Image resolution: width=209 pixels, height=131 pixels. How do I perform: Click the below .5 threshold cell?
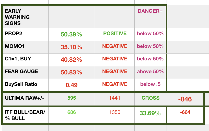(150, 84)
